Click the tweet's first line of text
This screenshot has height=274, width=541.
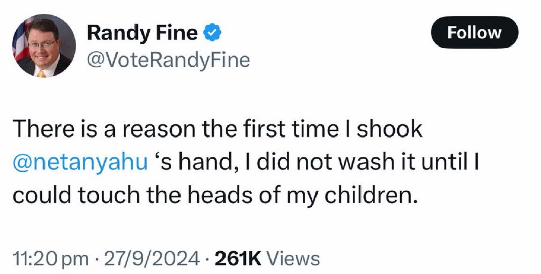(x=217, y=129)
